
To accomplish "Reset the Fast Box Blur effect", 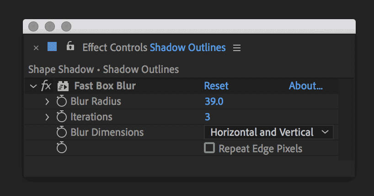I will click(x=216, y=86).
